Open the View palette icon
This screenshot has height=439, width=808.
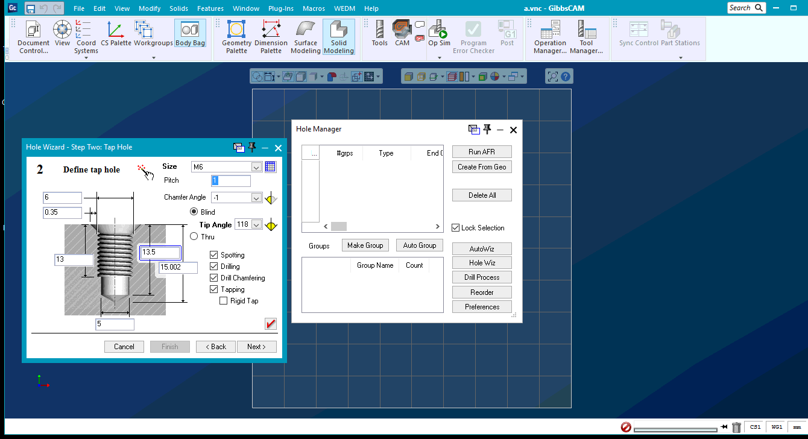(62, 33)
